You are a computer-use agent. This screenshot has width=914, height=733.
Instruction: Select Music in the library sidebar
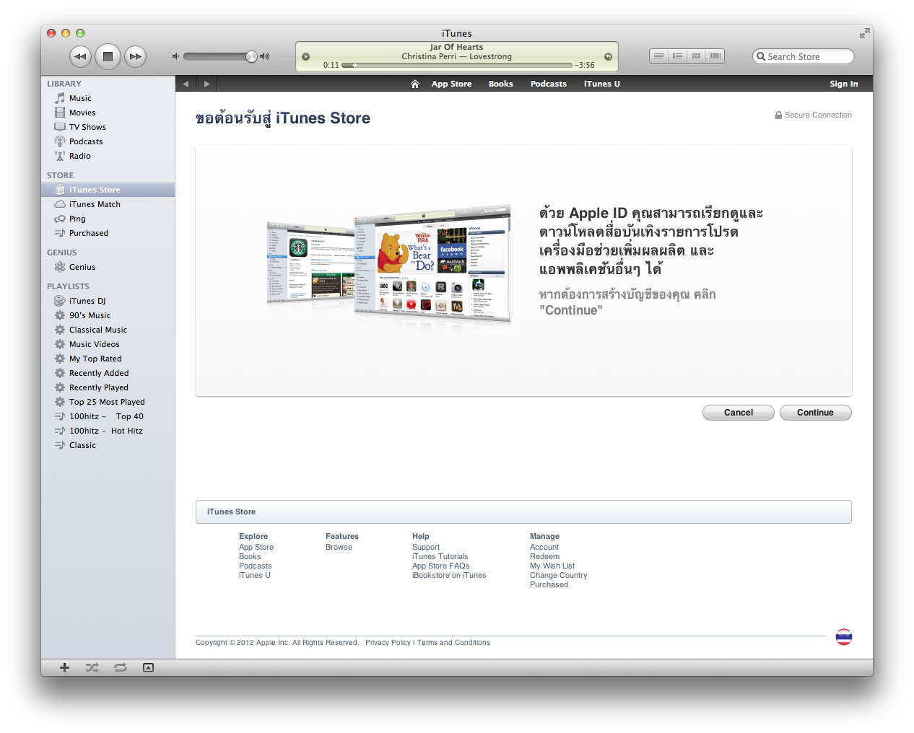coord(108,98)
